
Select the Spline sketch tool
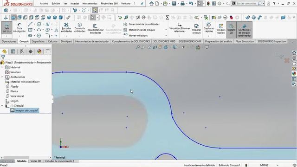click(x=47, y=24)
